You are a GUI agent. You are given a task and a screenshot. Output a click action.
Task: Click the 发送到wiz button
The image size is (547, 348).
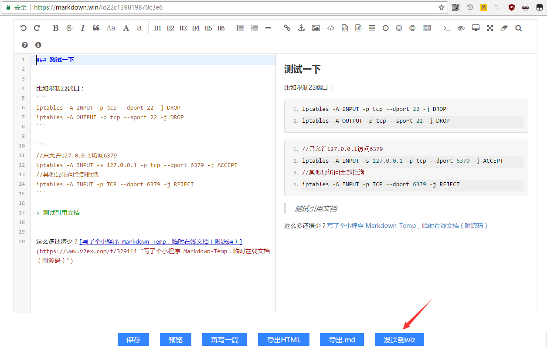pyautogui.click(x=399, y=339)
